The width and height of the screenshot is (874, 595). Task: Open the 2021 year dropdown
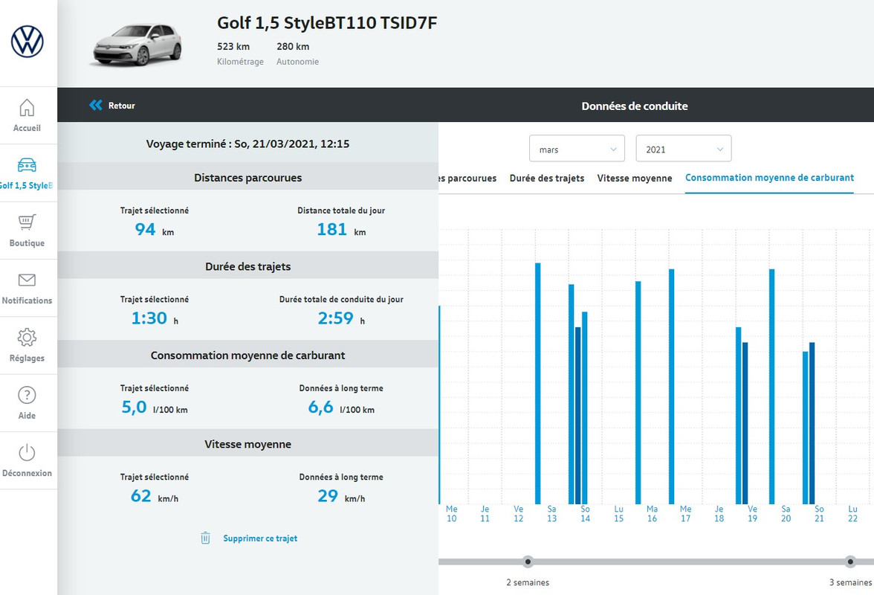(x=684, y=149)
